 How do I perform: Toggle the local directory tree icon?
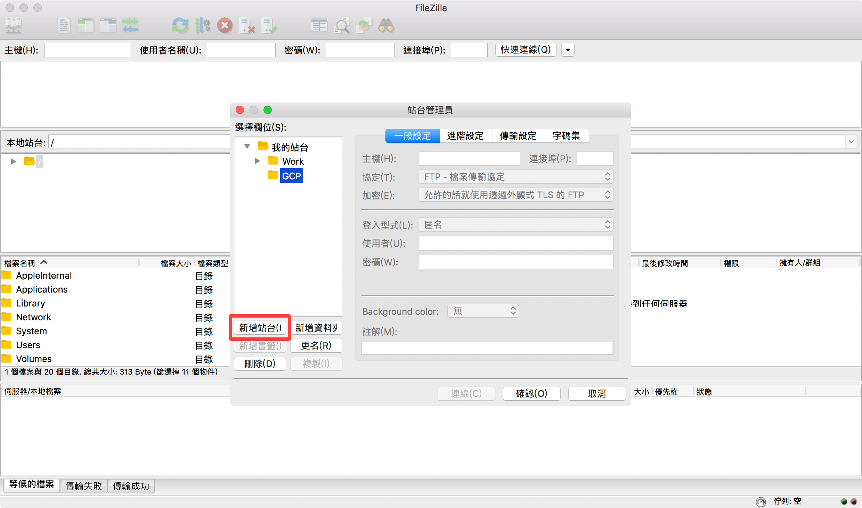click(86, 26)
